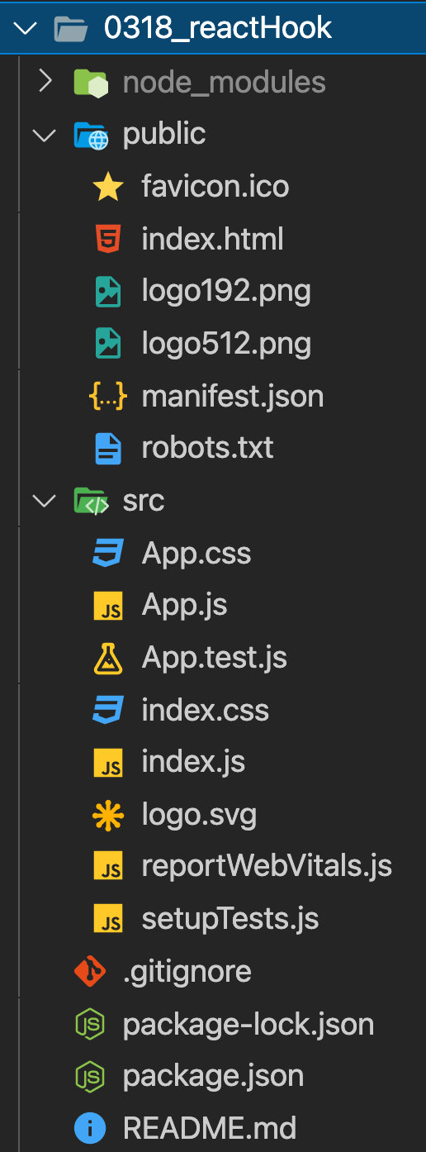The width and height of the screenshot is (426, 1152).
Task: Open the README.md file
Action: pyautogui.click(x=209, y=1129)
